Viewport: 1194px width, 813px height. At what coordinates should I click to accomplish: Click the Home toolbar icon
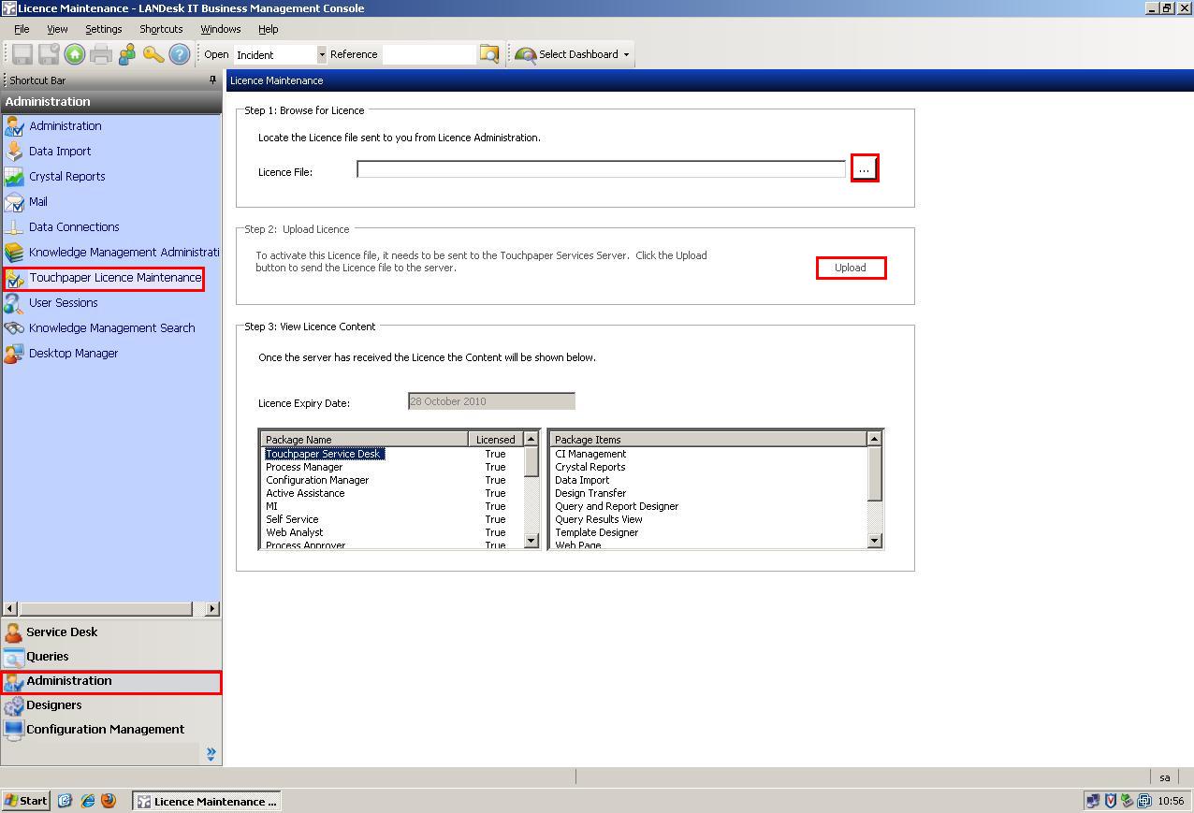pyautogui.click(x=74, y=53)
